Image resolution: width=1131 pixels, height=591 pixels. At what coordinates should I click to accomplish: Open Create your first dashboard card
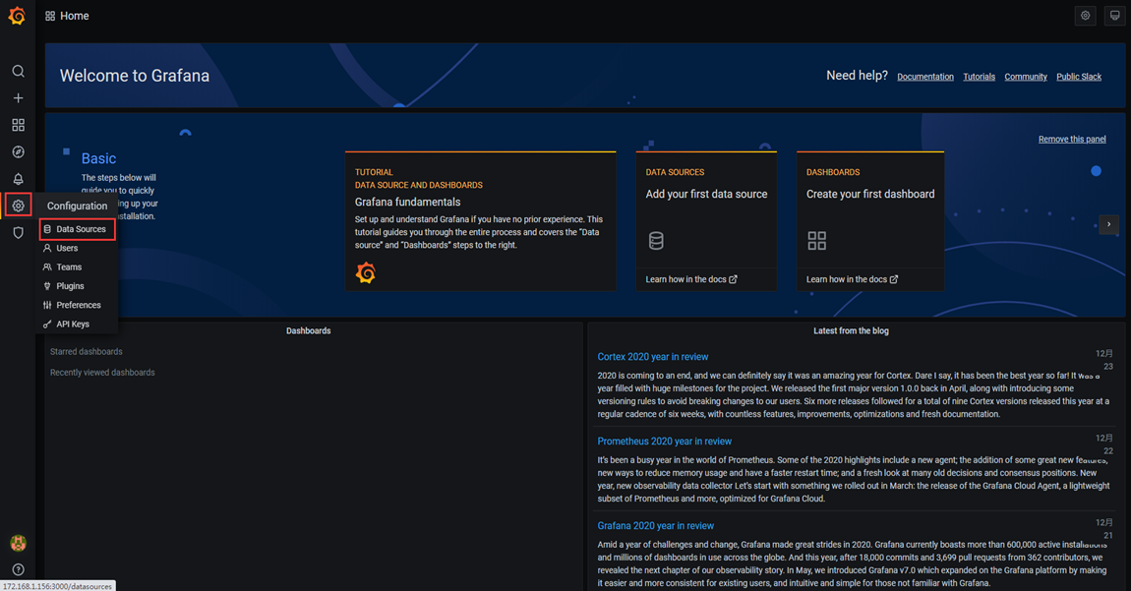[x=870, y=221]
